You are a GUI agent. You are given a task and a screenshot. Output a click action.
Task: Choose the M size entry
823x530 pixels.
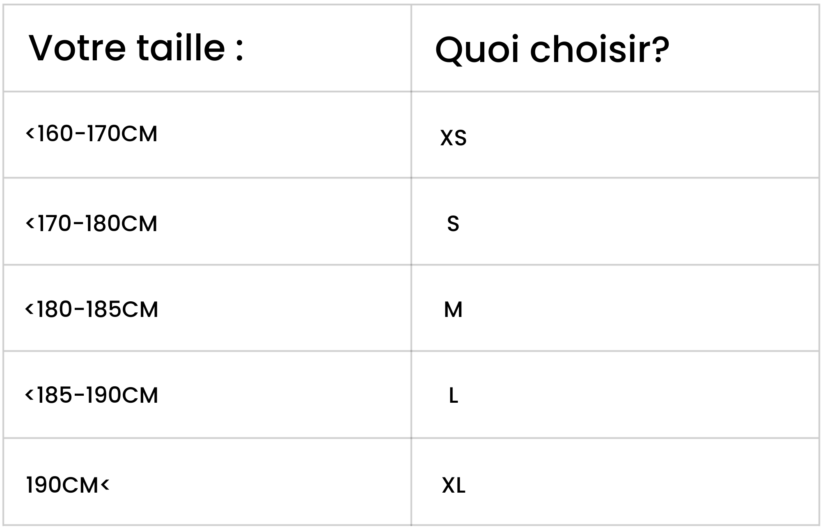click(453, 310)
